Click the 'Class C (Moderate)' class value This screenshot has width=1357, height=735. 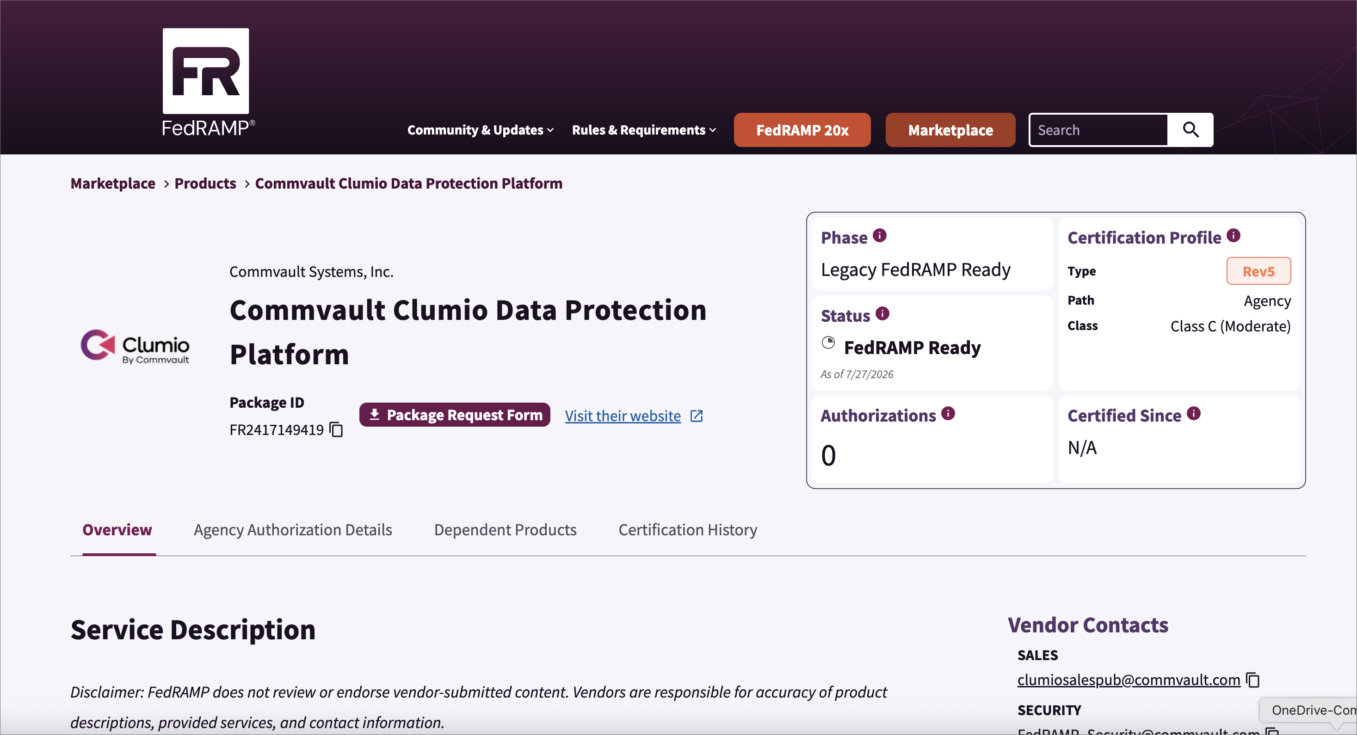(1230, 326)
